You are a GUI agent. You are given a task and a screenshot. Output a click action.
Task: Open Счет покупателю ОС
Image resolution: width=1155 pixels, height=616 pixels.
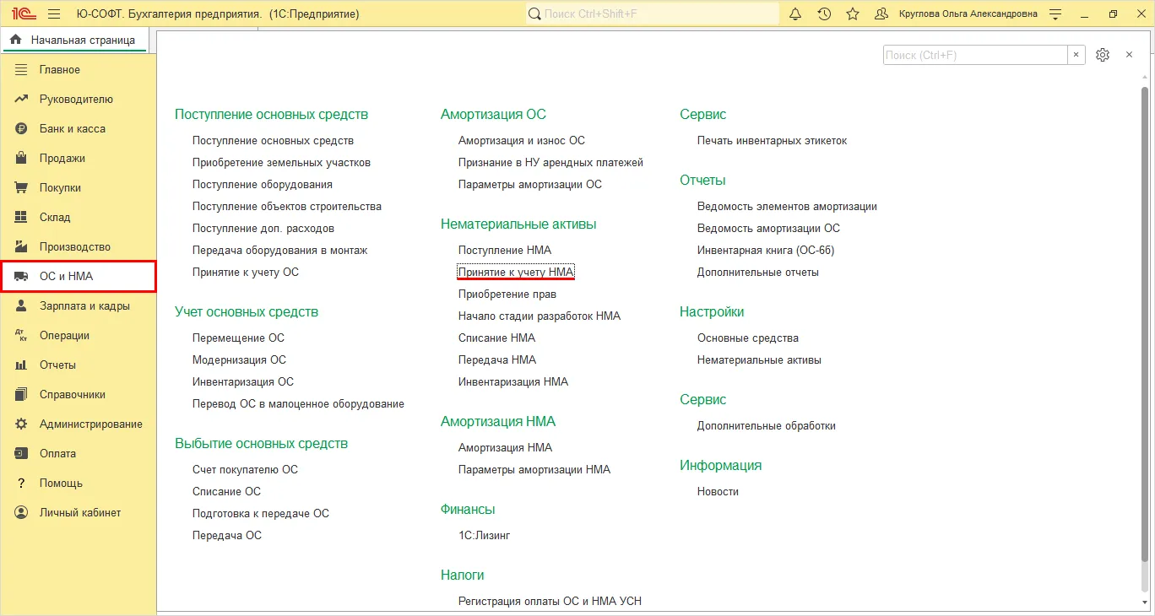click(x=245, y=470)
